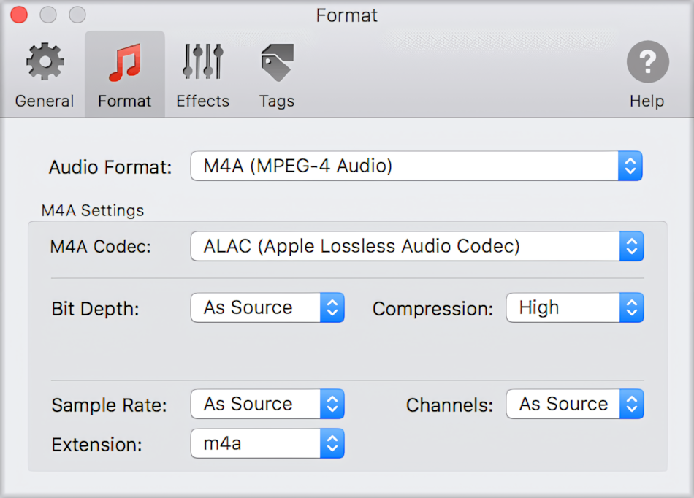694x498 pixels.
Task: Change the Compression setting from High
Action: tap(574, 308)
